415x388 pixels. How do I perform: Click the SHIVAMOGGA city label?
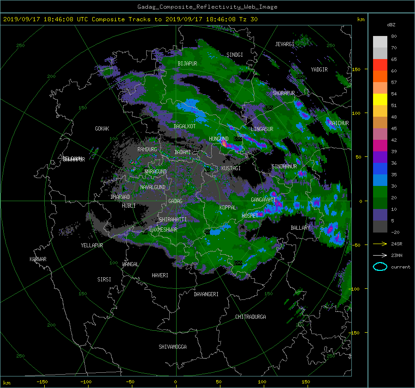[172, 346]
